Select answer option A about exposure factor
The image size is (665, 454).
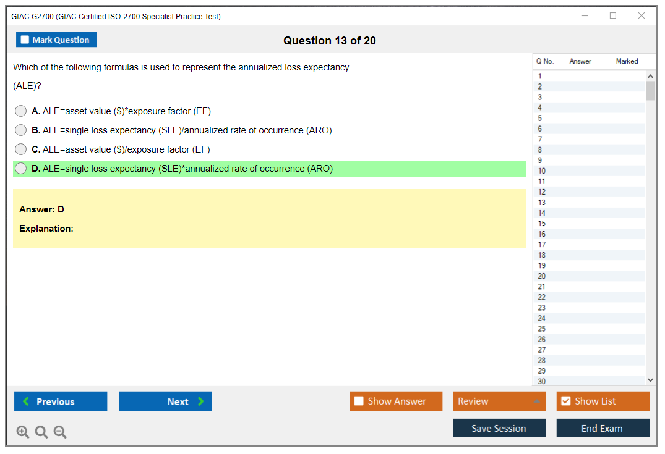20,111
